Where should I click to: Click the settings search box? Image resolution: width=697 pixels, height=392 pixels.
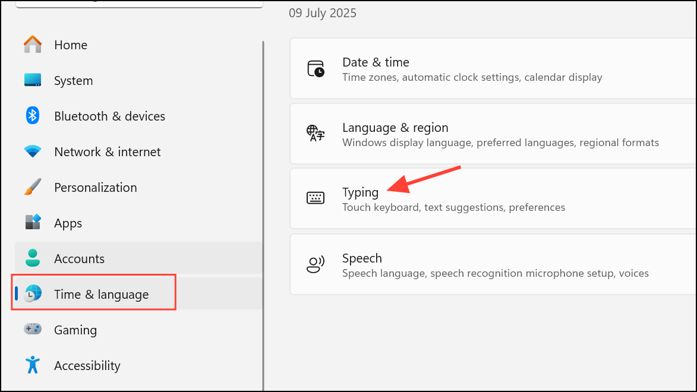139,3
